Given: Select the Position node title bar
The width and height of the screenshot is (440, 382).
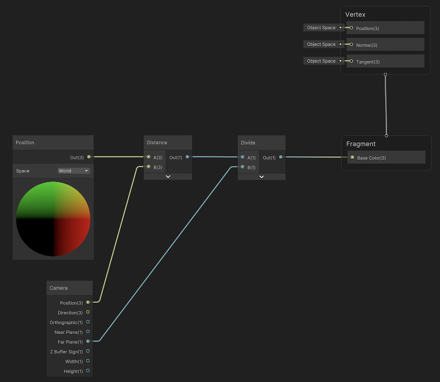Looking at the screenshot, I should pos(53,143).
